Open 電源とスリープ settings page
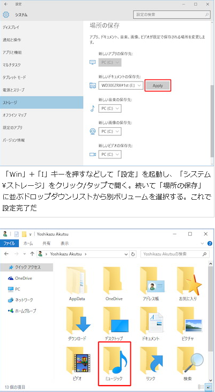The height and width of the screenshot is (392, 215). (x=41, y=90)
